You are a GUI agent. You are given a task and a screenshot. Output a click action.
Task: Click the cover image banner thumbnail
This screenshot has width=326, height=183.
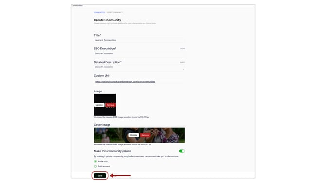(x=139, y=135)
